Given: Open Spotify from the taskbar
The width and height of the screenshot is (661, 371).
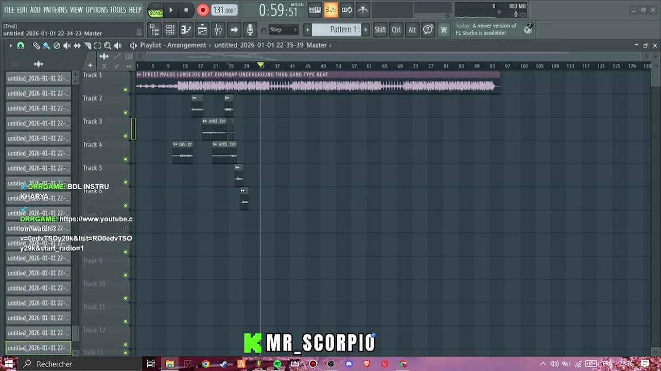Looking at the screenshot, I should pos(277,364).
